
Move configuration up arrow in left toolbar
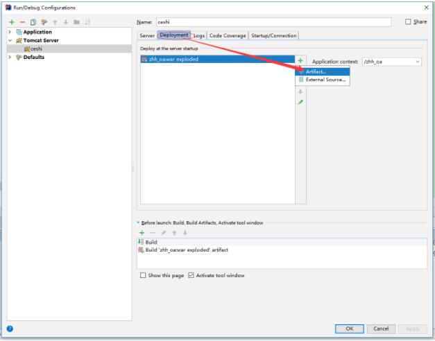55,22
